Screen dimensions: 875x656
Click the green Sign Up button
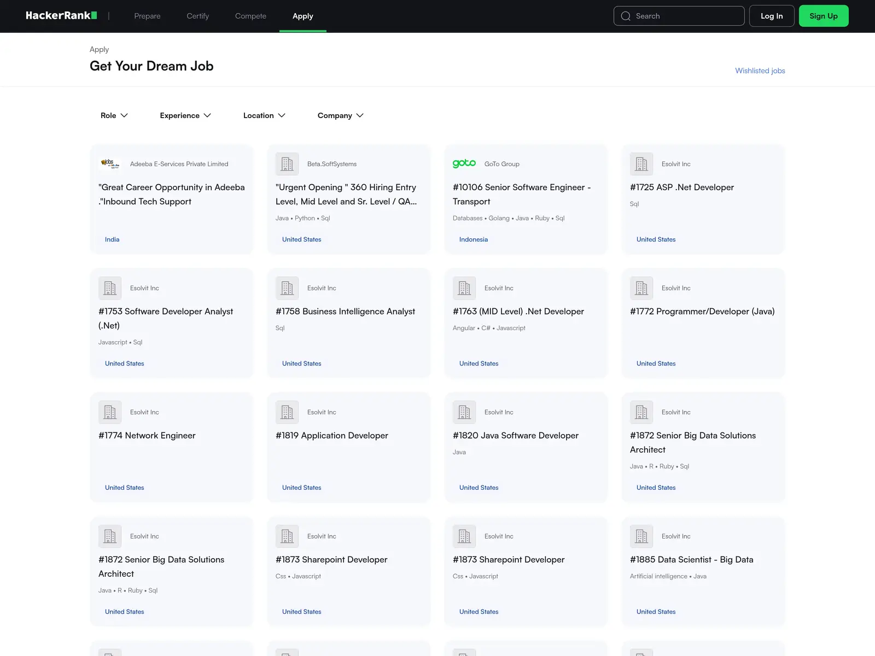pyautogui.click(x=824, y=16)
